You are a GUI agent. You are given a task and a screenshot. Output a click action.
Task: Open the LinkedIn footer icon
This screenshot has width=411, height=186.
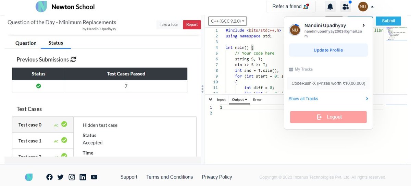(x=83, y=177)
